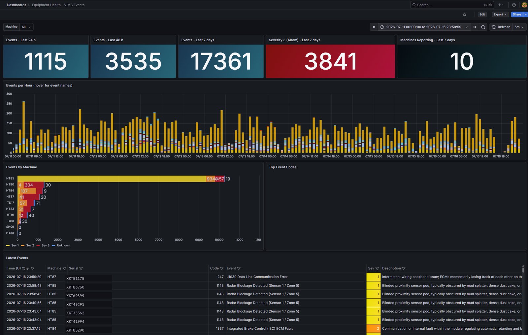
Task: Open the help question-mark icon
Action: click(x=514, y=5)
